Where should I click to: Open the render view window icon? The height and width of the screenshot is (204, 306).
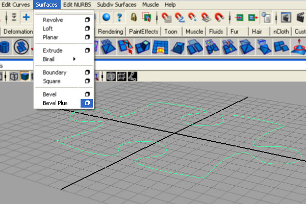click(286, 17)
